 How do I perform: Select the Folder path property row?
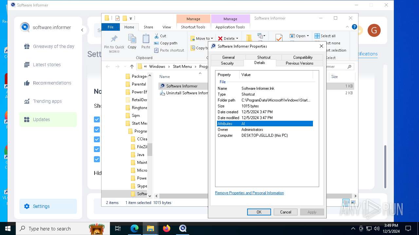(265, 100)
